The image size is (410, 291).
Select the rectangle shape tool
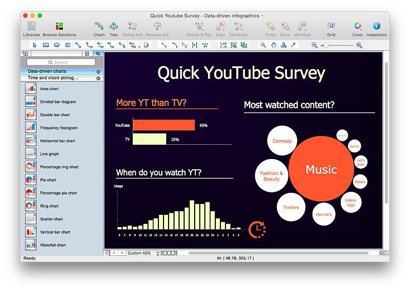[x=46, y=45]
